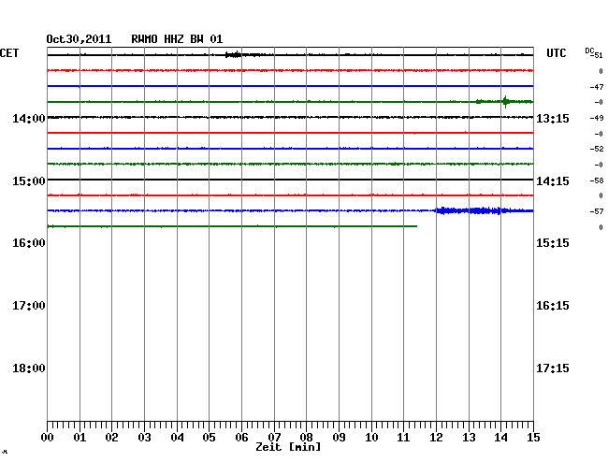The width and height of the screenshot is (608, 462).
Task: Click the DC offset value "-47"
Action: click(x=597, y=87)
